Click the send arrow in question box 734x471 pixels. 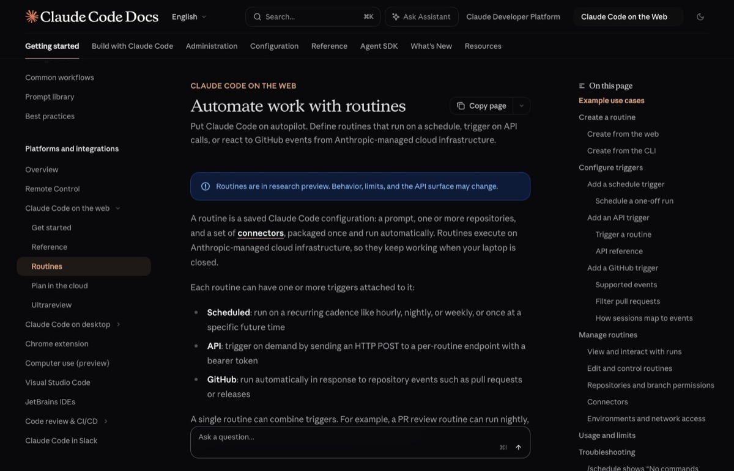click(518, 447)
